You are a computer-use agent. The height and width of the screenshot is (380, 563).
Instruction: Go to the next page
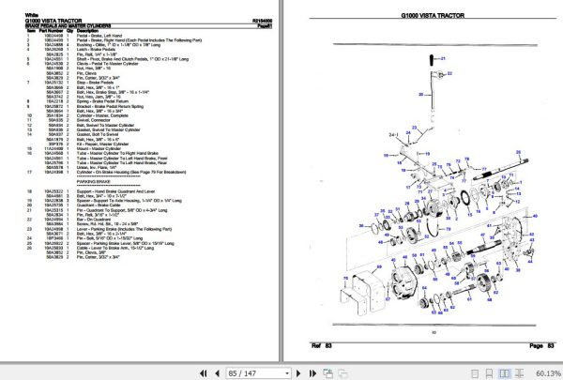[298, 373]
